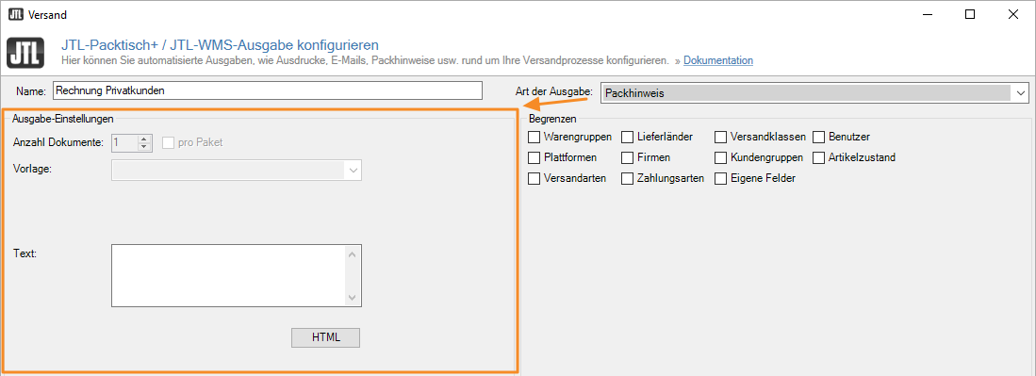Decrease Anzahl Dokumente with down arrow
Screen dimensions: 1036x376
[x=145, y=146]
